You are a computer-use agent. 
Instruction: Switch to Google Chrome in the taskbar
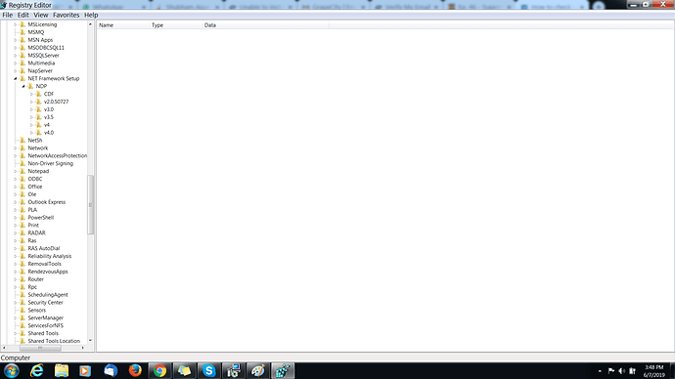click(160, 370)
